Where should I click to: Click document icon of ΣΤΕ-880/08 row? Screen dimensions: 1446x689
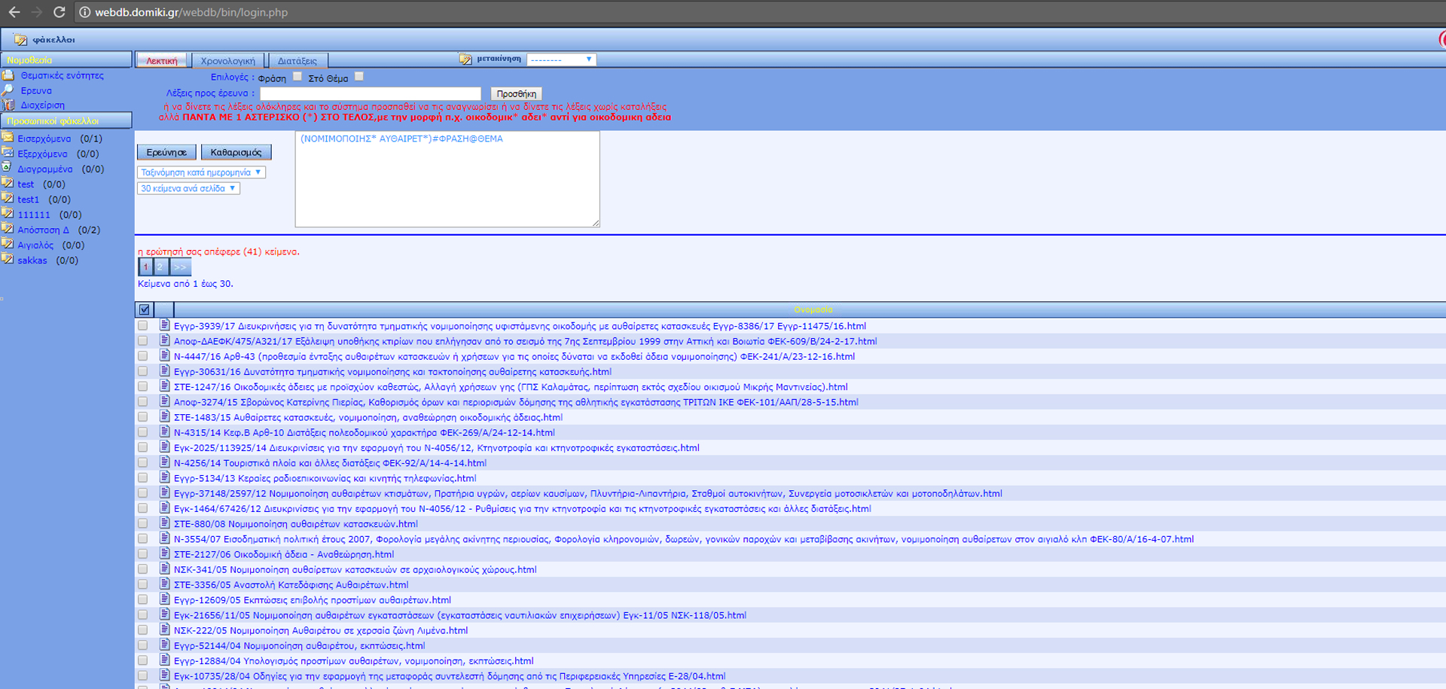click(x=164, y=523)
